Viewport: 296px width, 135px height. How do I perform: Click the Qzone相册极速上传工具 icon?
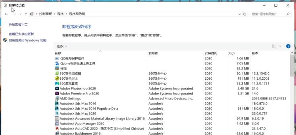pos(57,63)
